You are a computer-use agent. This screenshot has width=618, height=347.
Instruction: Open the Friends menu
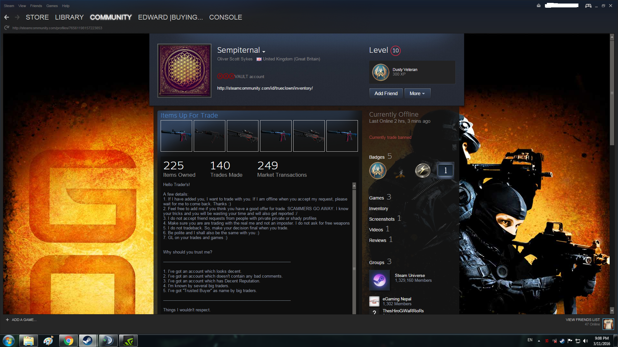(x=36, y=6)
